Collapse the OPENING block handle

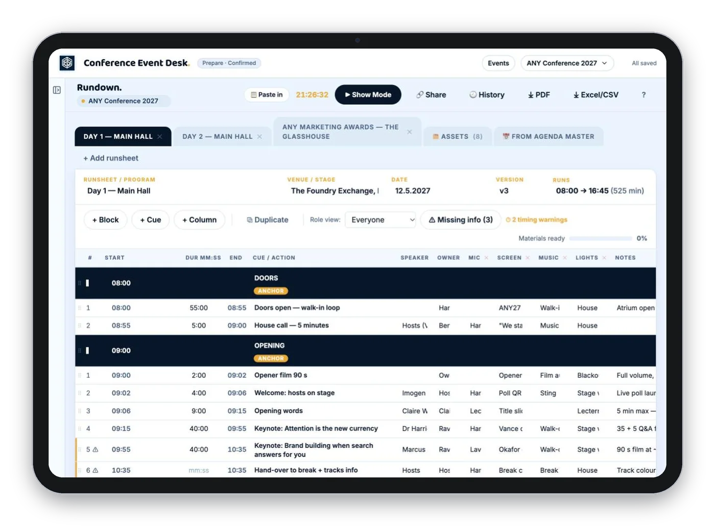pos(87,351)
